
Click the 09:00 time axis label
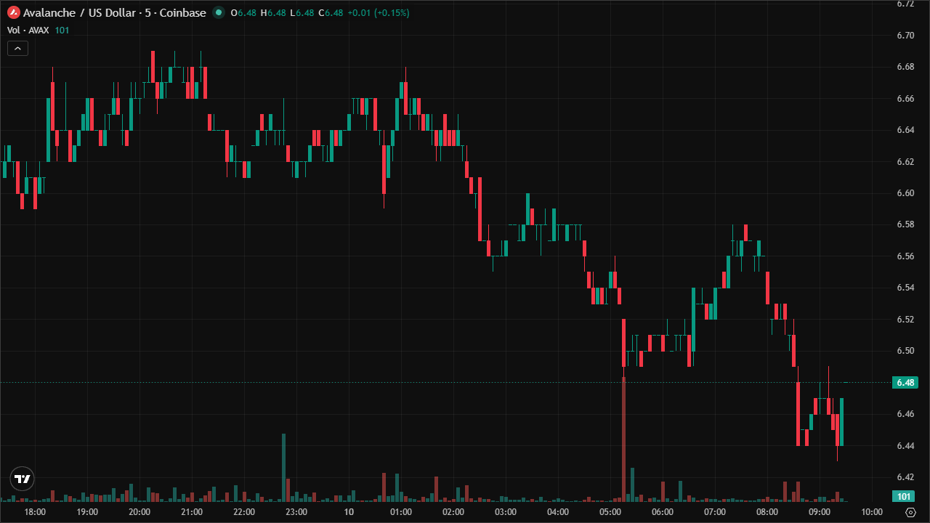click(820, 512)
